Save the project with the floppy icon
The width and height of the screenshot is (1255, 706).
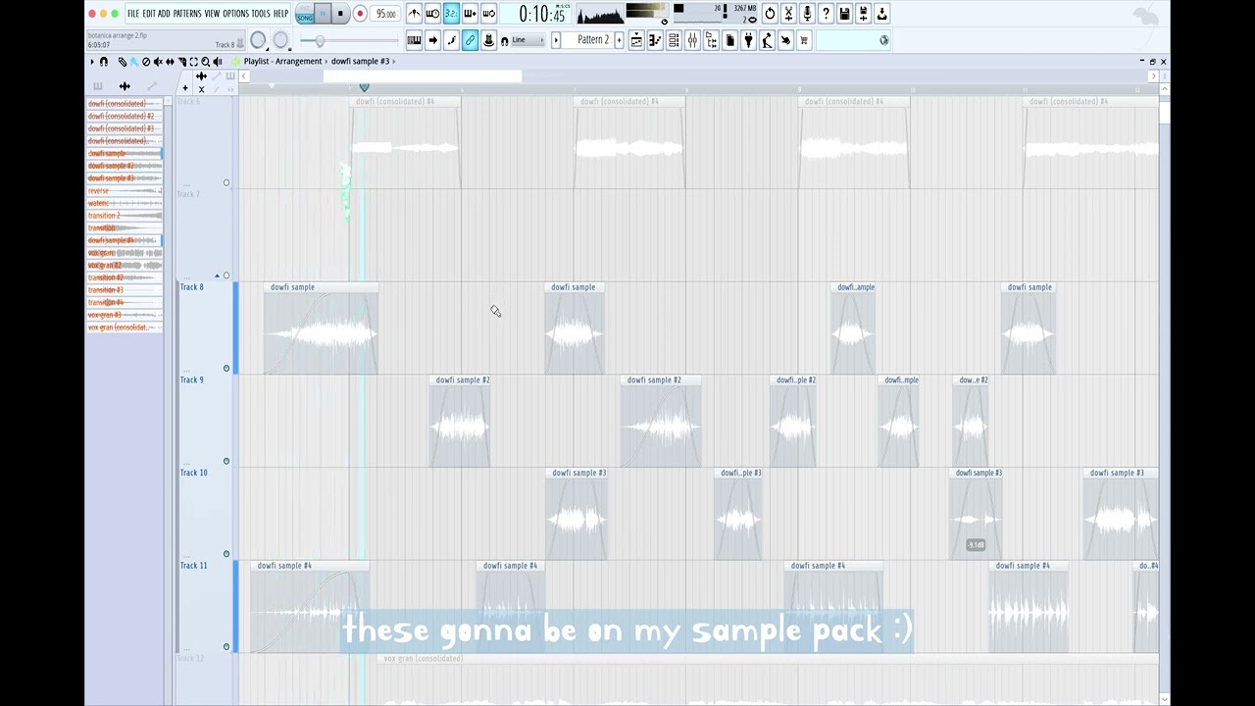click(844, 14)
